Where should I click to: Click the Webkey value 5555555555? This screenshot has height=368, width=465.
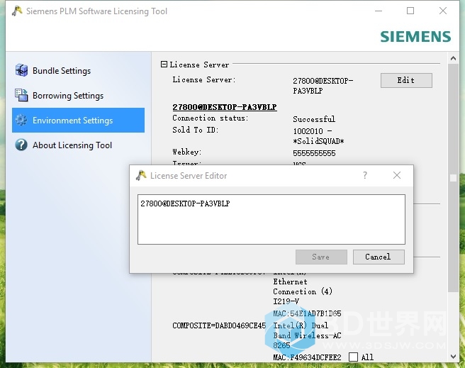(x=314, y=153)
